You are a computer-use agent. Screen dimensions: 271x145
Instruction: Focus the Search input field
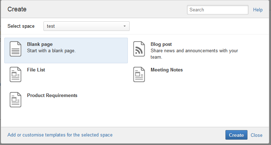coord(218,10)
